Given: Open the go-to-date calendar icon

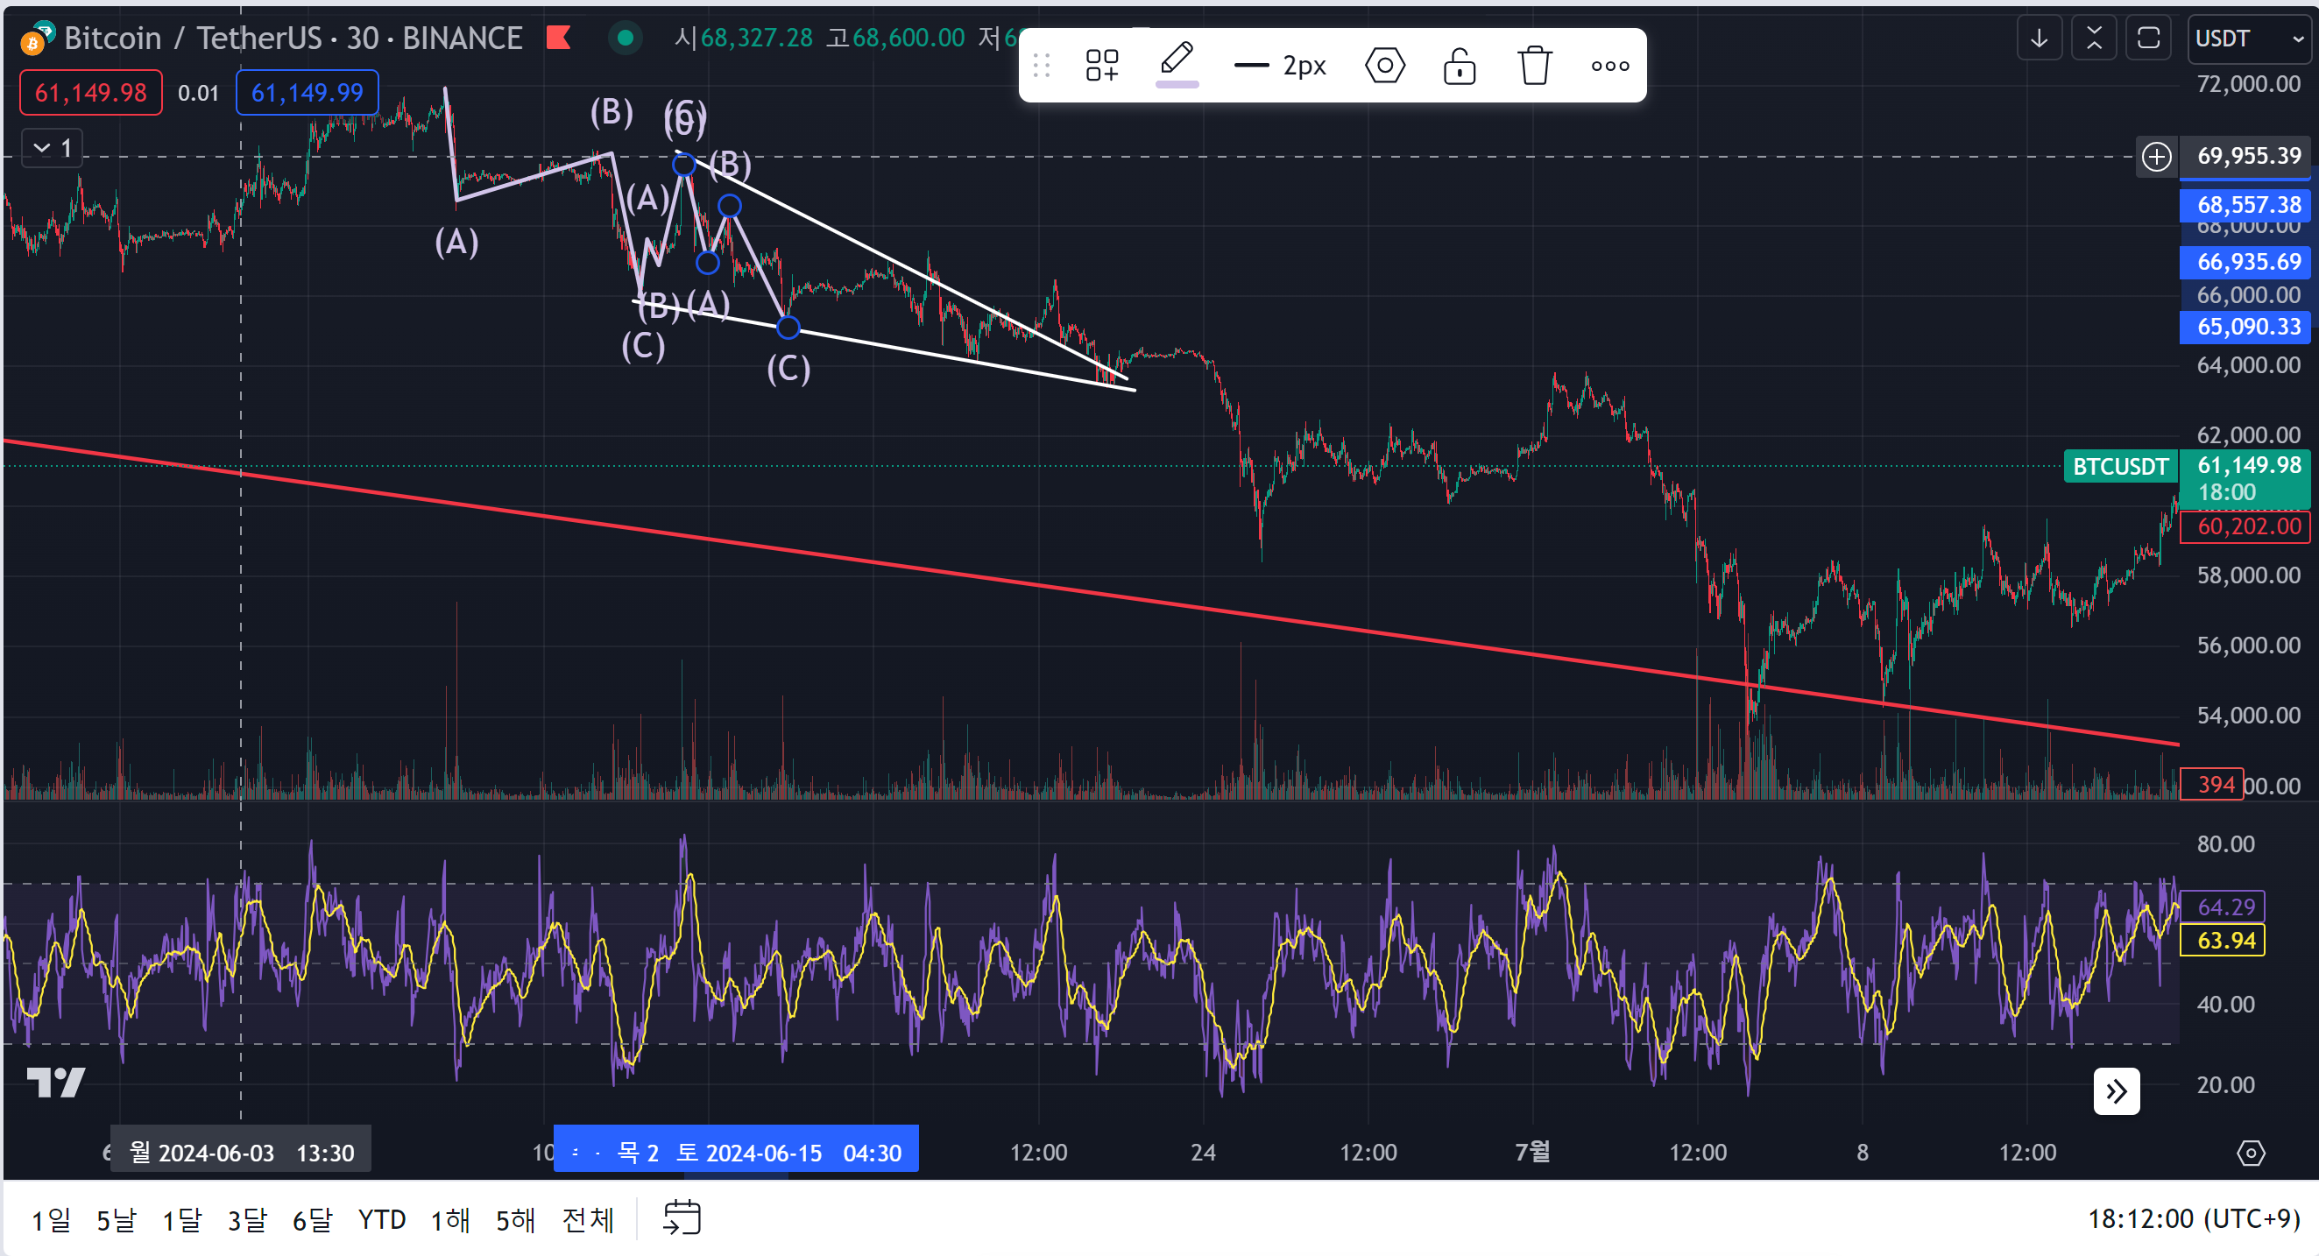Looking at the screenshot, I should click(x=682, y=1218).
